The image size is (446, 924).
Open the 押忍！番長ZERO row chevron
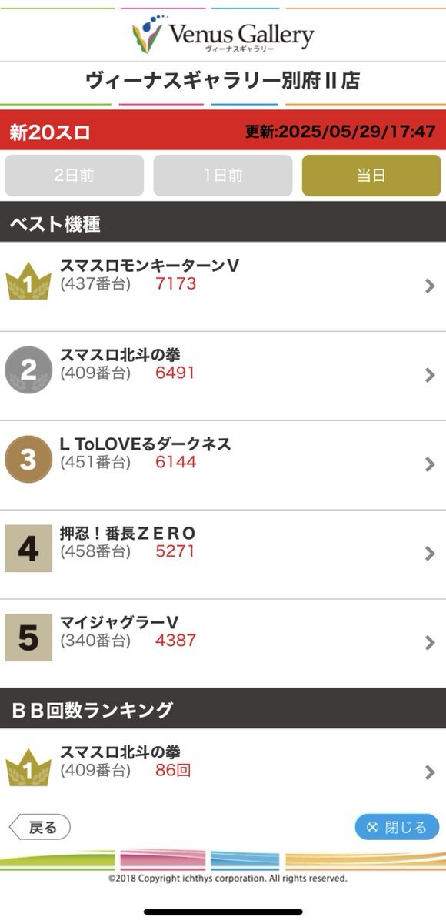point(430,554)
